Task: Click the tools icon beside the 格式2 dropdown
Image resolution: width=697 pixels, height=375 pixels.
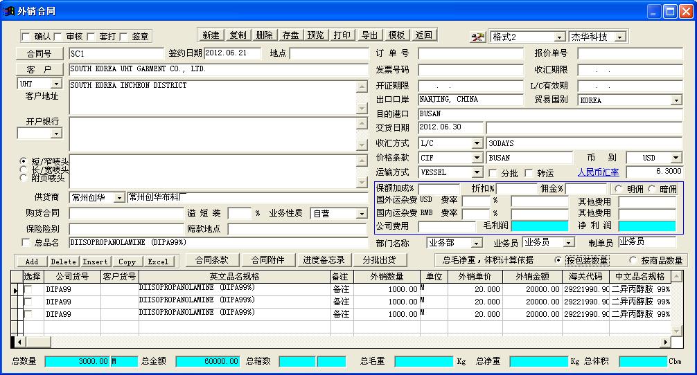Action: (x=478, y=37)
